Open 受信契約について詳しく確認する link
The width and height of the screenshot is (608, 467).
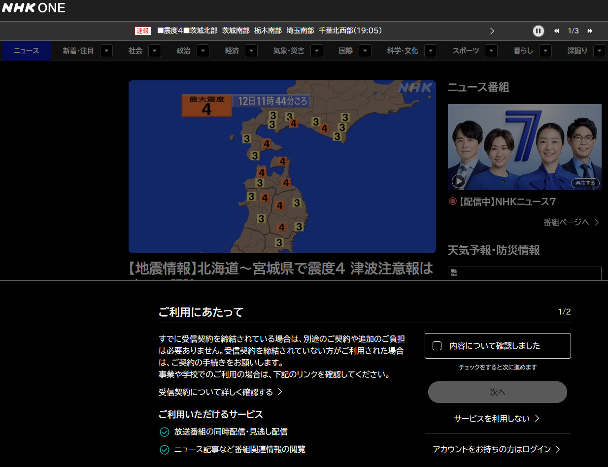220,392
